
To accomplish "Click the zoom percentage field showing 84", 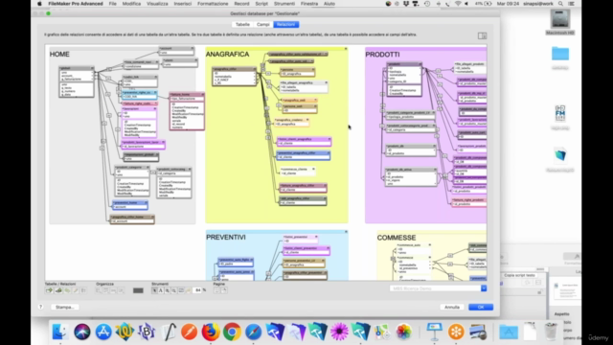I will click(198, 290).
